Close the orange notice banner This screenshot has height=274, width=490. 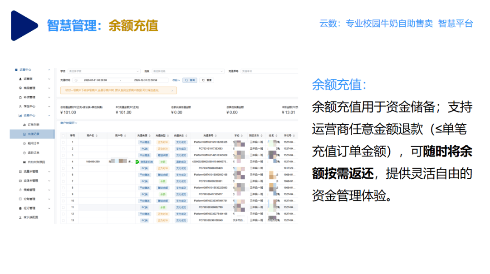tap(172, 91)
